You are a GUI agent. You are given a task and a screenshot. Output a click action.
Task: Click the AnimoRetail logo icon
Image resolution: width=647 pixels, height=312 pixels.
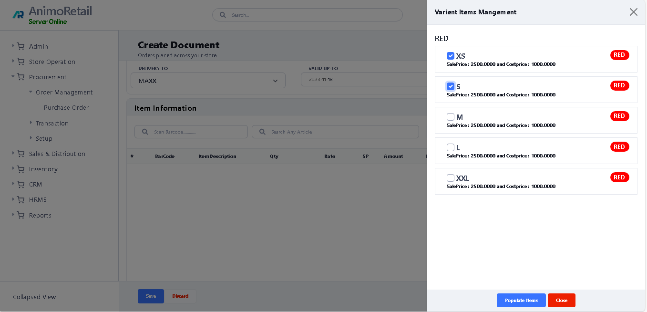pyautogui.click(x=18, y=15)
